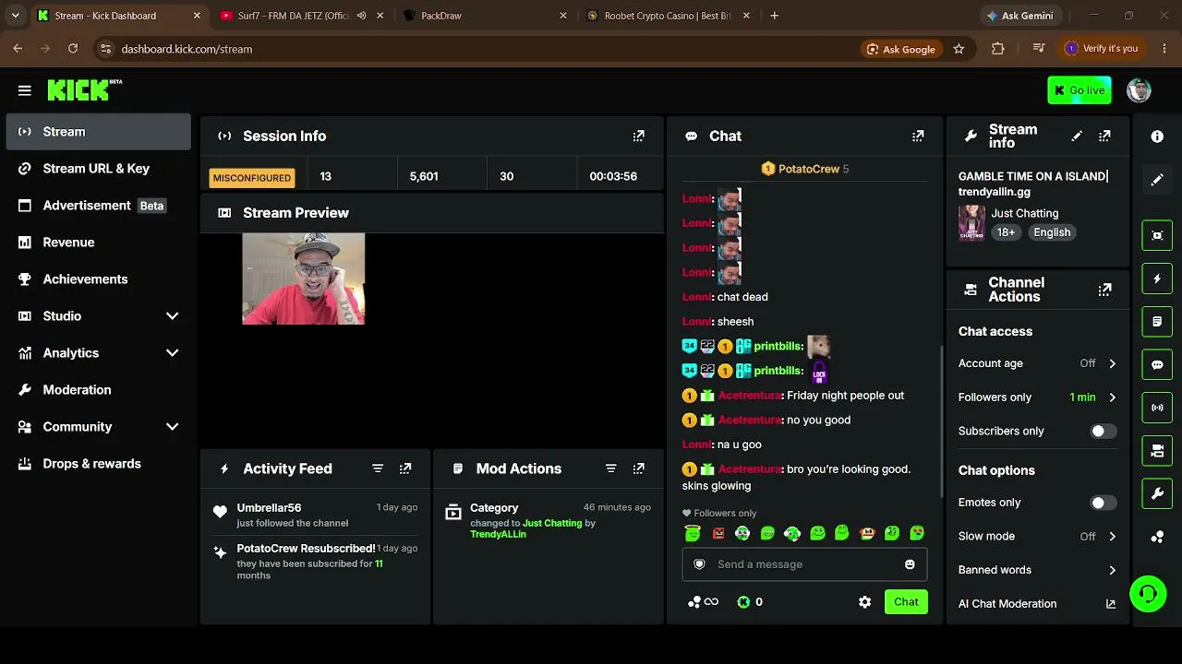Click the green Go live button
This screenshot has width=1182, height=664.
coord(1079,90)
